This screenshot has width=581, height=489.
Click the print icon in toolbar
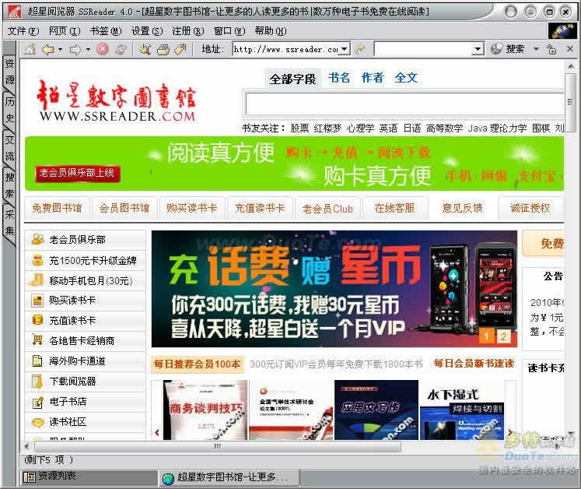[163, 49]
